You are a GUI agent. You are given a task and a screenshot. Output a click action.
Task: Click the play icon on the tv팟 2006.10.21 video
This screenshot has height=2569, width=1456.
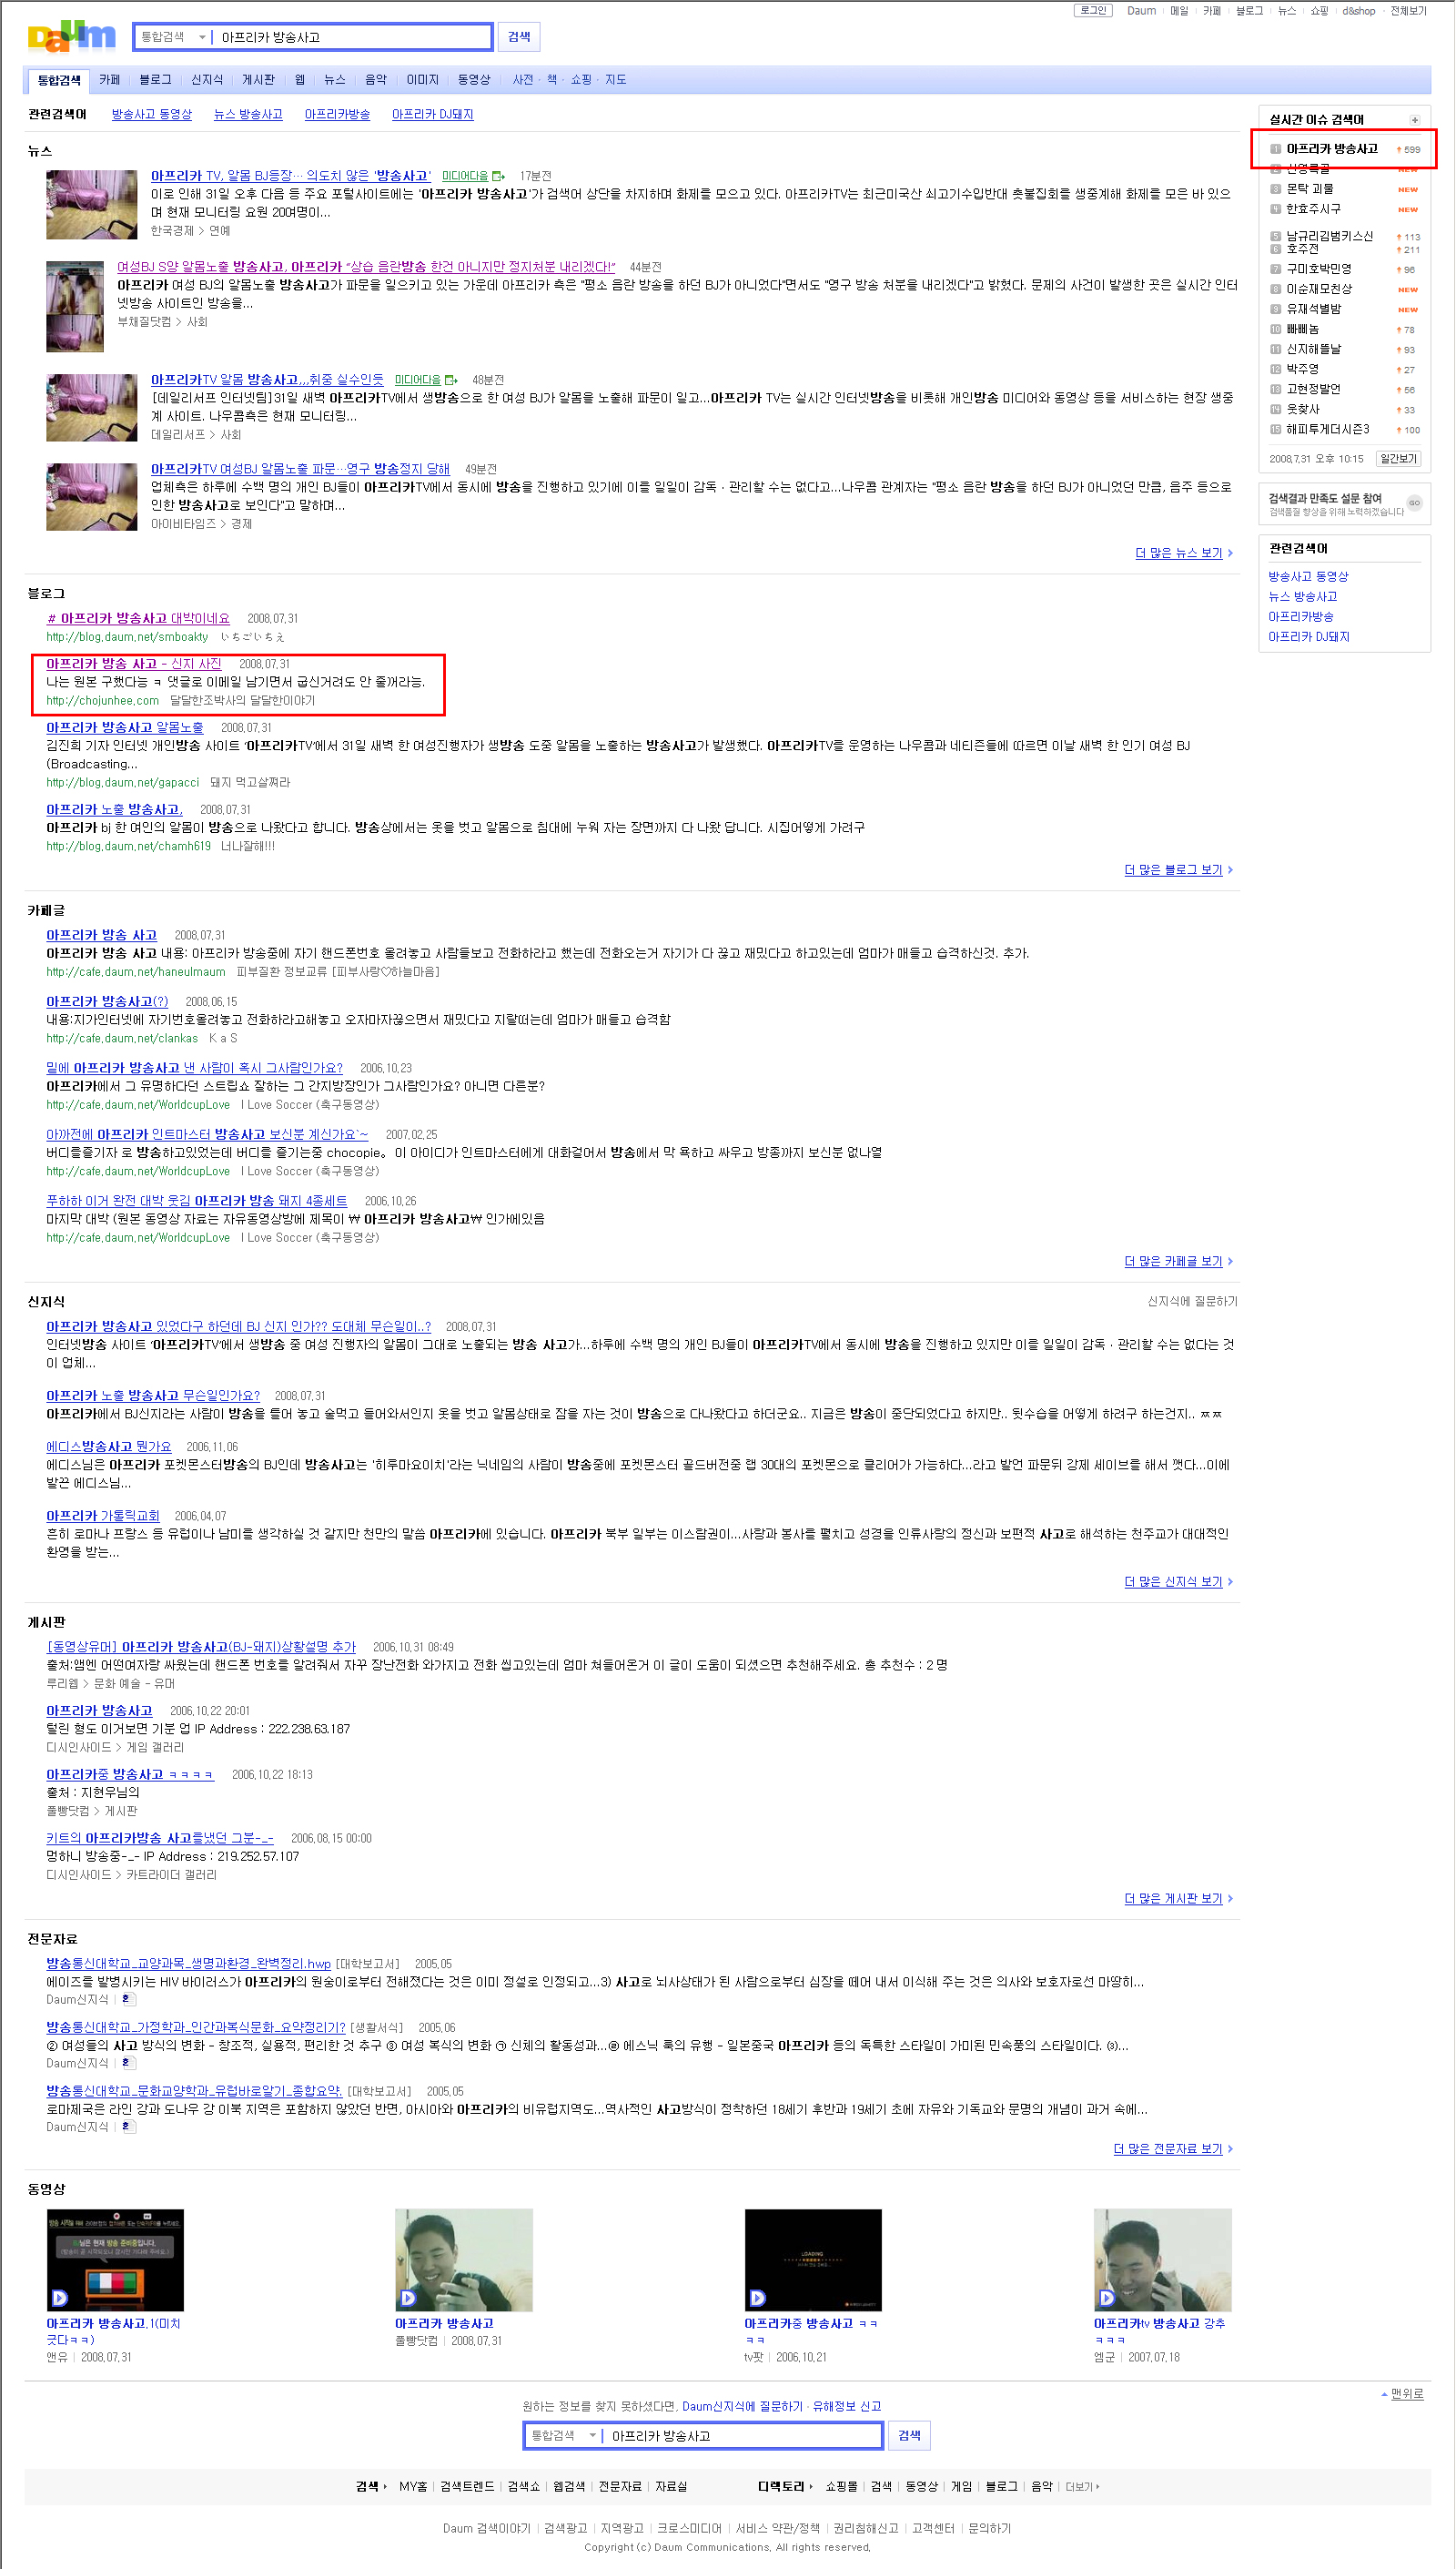pyautogui.click(x=757, y=2298)
